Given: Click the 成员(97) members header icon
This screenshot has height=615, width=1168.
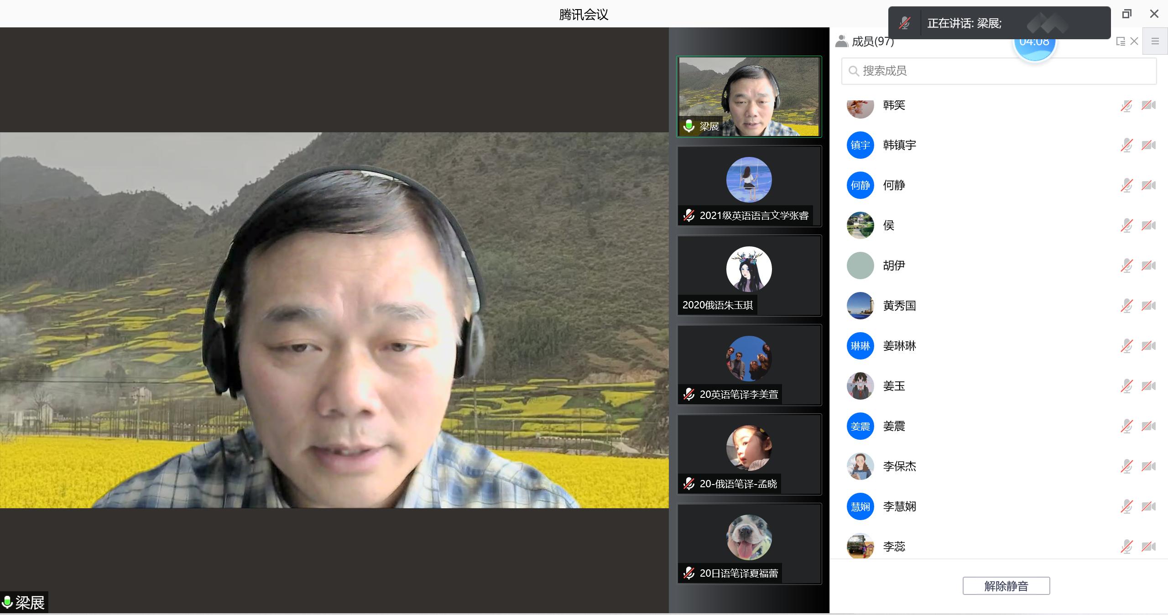Looking at the screenshot, I should (x=841, y=42).
